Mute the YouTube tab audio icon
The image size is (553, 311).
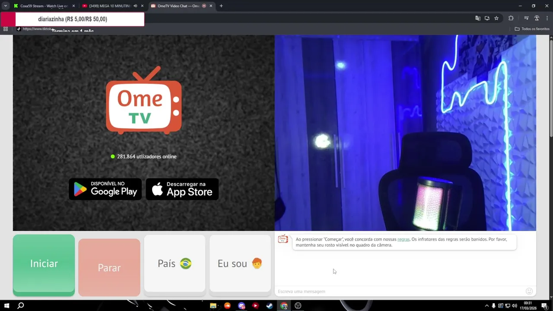point(135,6)
